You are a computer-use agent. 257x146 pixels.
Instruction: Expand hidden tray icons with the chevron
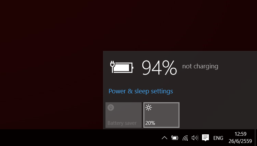tap(165, 138)
